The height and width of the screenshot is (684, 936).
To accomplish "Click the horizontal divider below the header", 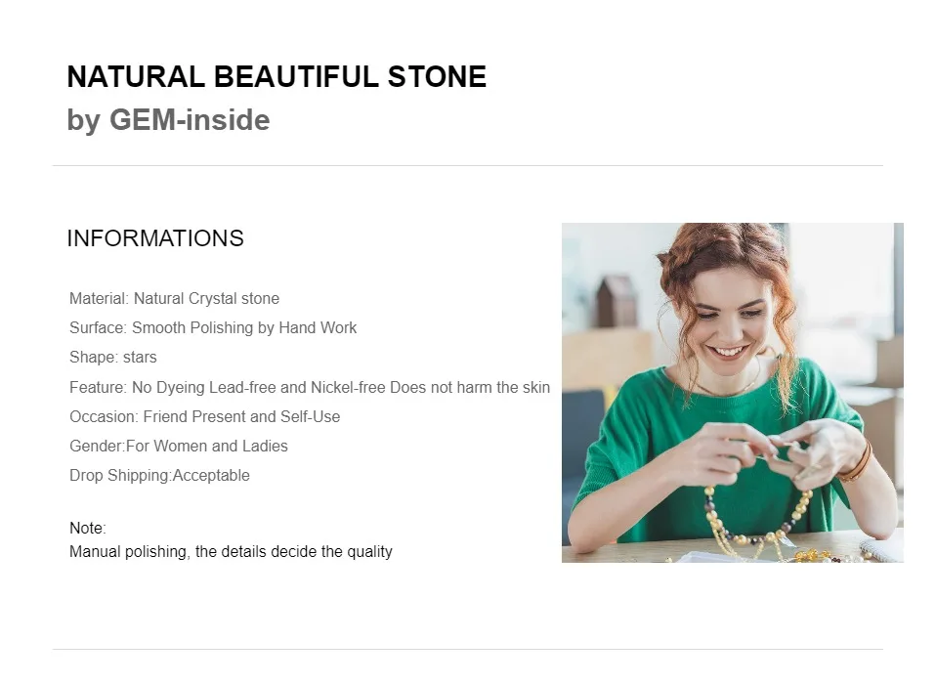I will (467, 166).
